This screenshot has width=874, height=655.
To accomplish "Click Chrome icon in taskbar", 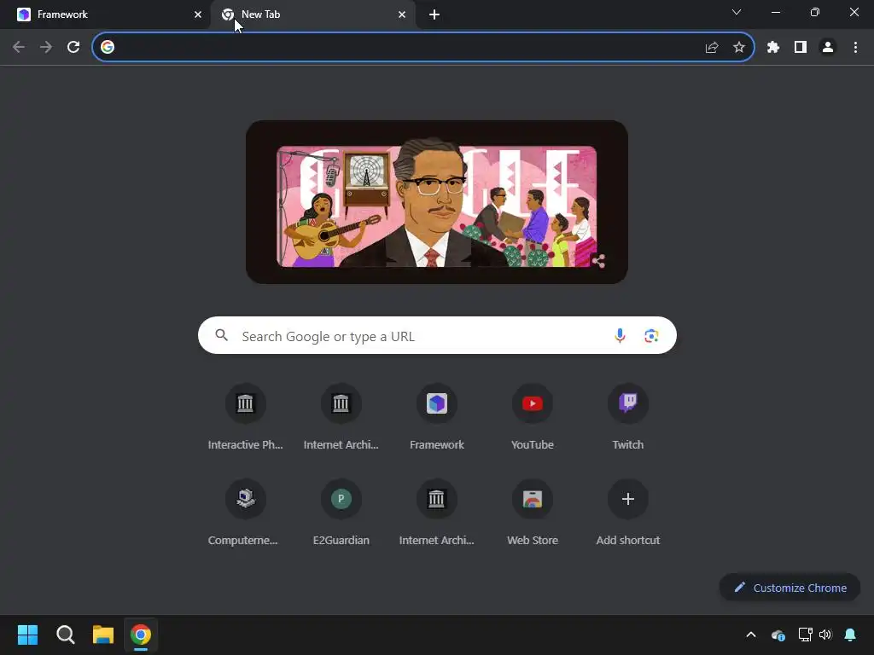I will coord(141,635).
